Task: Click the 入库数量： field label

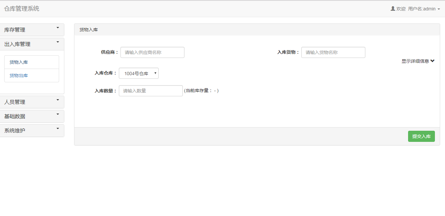Action: 106,91
